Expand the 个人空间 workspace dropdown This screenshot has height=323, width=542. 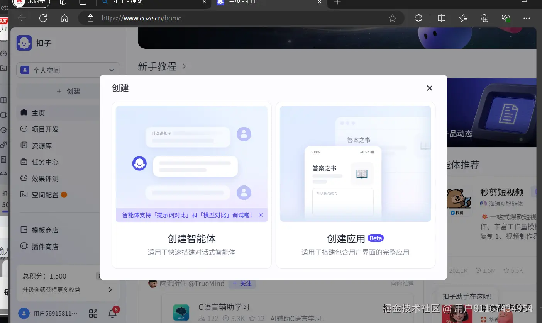click(68, 70)
